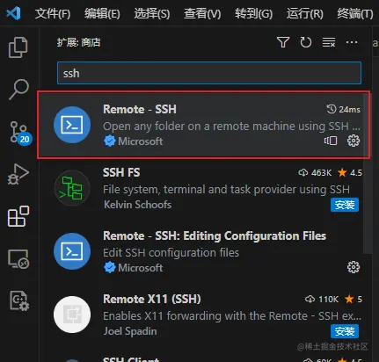
Task: Open the 文件(F) menu
Action: [53, 13]
